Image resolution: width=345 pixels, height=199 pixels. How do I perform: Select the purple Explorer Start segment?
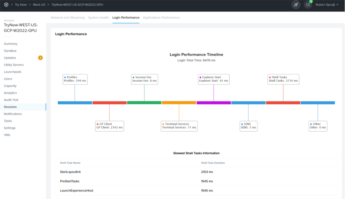[214, 103]
